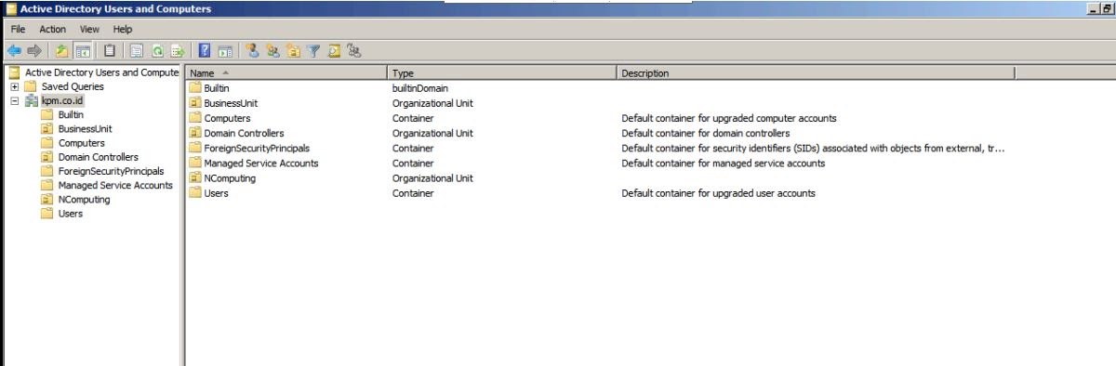Image resolution: width=1116 pixels, height=366 pixels.
Task: Minimize the Active Directory Users and Computers window
Action: tap(1093, 8)
